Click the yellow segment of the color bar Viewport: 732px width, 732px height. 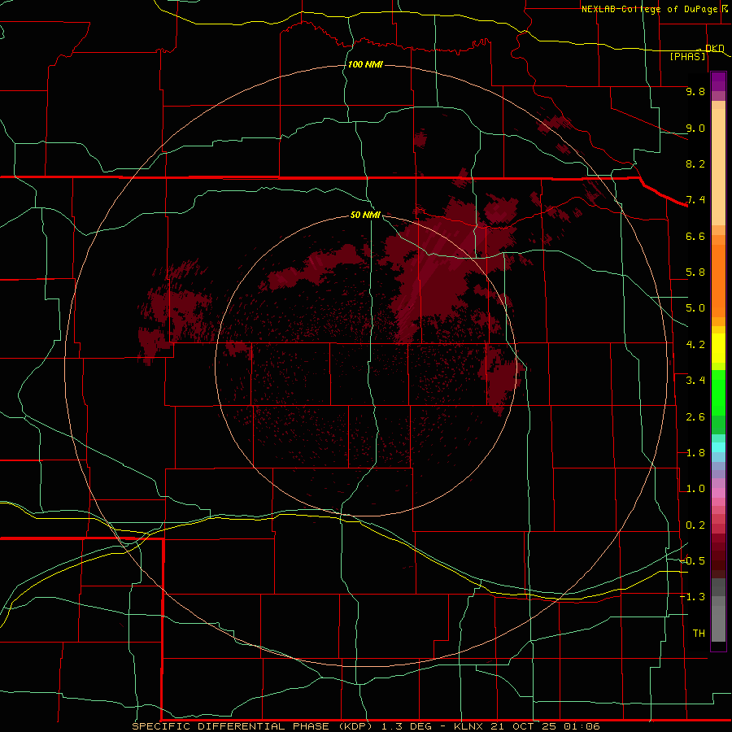718,348
